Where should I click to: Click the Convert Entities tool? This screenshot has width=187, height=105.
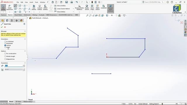[x=40, y=8]
